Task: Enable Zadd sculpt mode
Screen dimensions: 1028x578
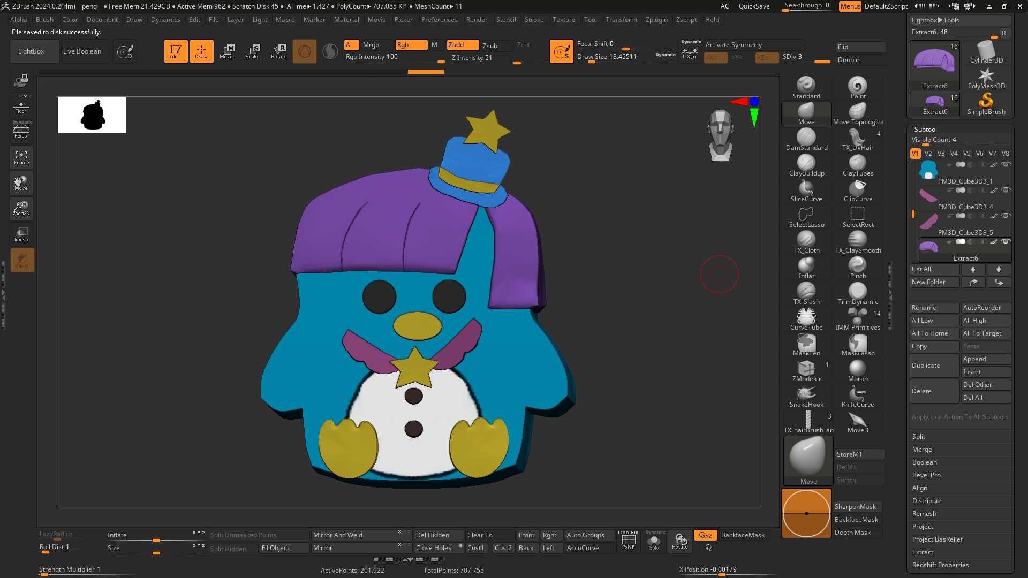Action: 463,45
